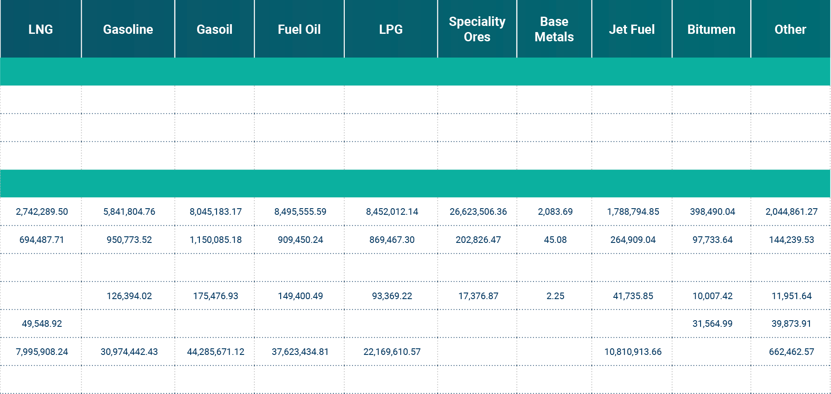Image resolution: width=831 pixels, height=394 pixels.
Task: Click the LPG column header
Action: click(x=390, y=29)
